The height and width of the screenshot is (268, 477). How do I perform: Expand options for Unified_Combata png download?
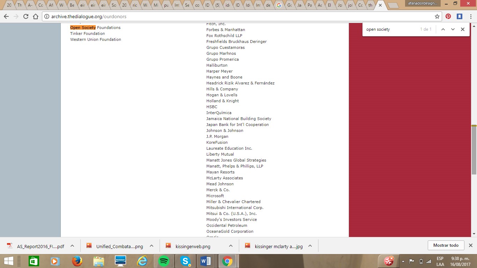coord(152,246)
